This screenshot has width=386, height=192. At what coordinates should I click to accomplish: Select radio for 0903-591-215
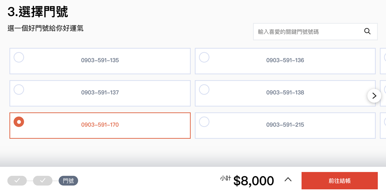(204, 122)
